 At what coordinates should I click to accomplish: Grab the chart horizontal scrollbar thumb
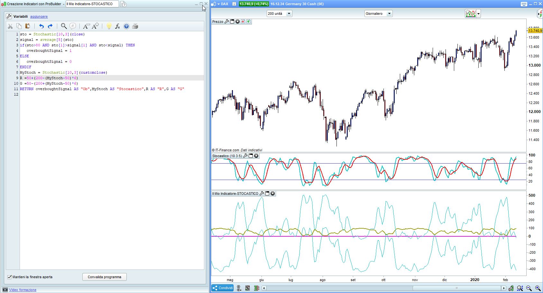click(457, 288)
